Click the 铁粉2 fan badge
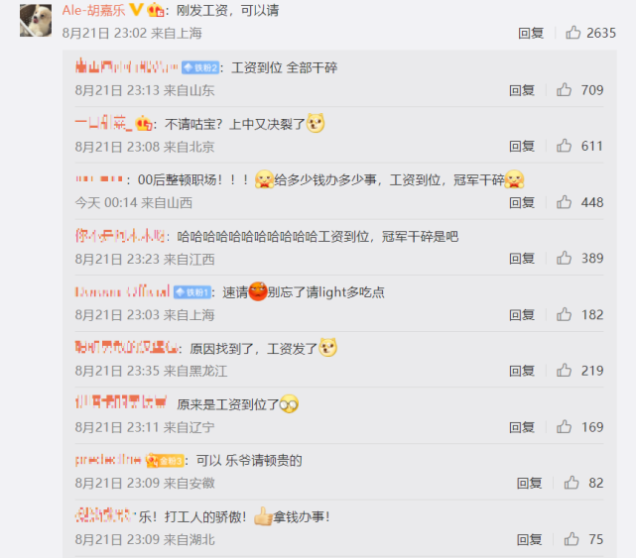 click(x=200, y=67)
